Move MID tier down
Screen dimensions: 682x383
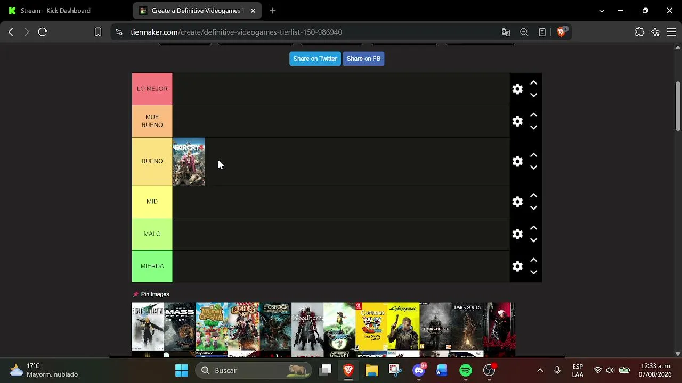pos(533,208)
